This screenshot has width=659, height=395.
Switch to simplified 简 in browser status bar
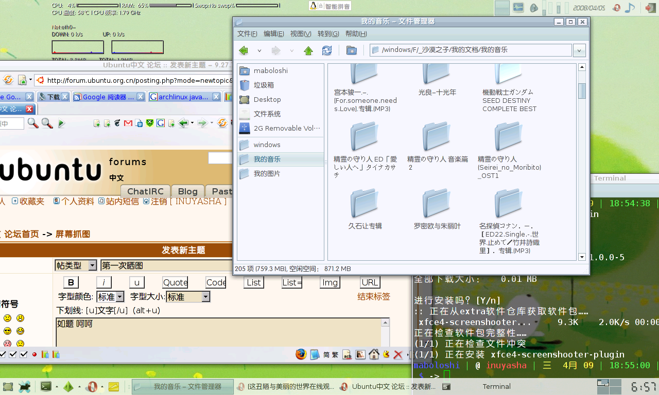[326, 355]
